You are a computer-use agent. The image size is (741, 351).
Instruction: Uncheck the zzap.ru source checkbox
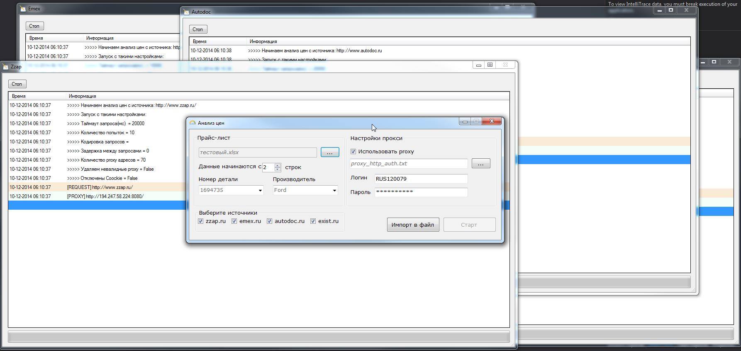[x=201, y=221]
